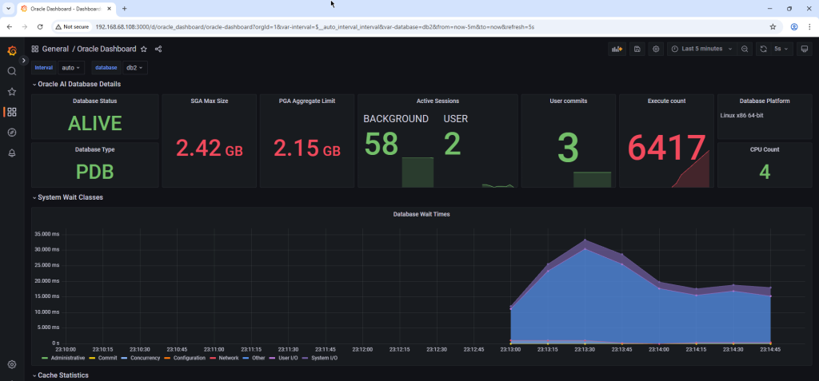Collapse the System Wait Classes row
This screenshot has height=381, width=819.
pyautogui.click(x=70, y=197)
